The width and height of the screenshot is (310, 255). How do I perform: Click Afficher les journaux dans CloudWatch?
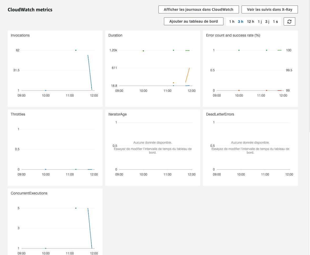point(198,9)
